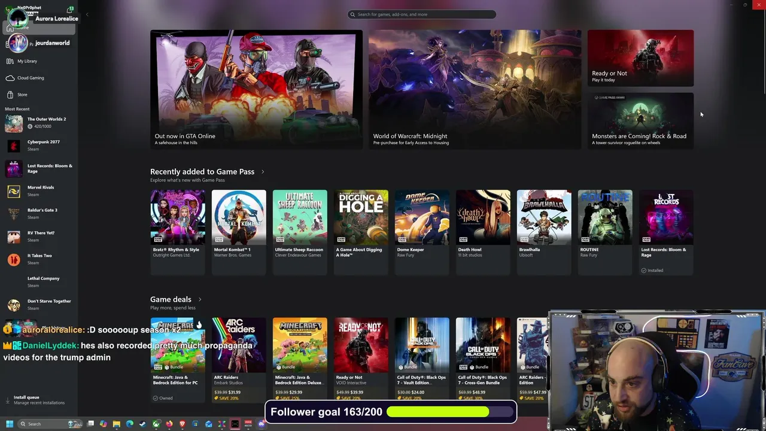The width and height of the screenshot is (766, 431).
Task: Open Firefox from the taskbar
Action: [169, 424]
